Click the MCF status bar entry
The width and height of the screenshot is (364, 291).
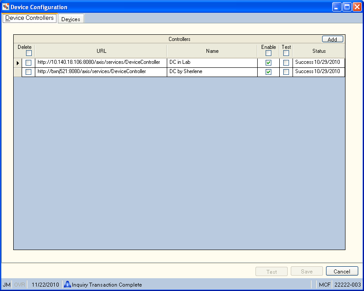coord(325,284)
